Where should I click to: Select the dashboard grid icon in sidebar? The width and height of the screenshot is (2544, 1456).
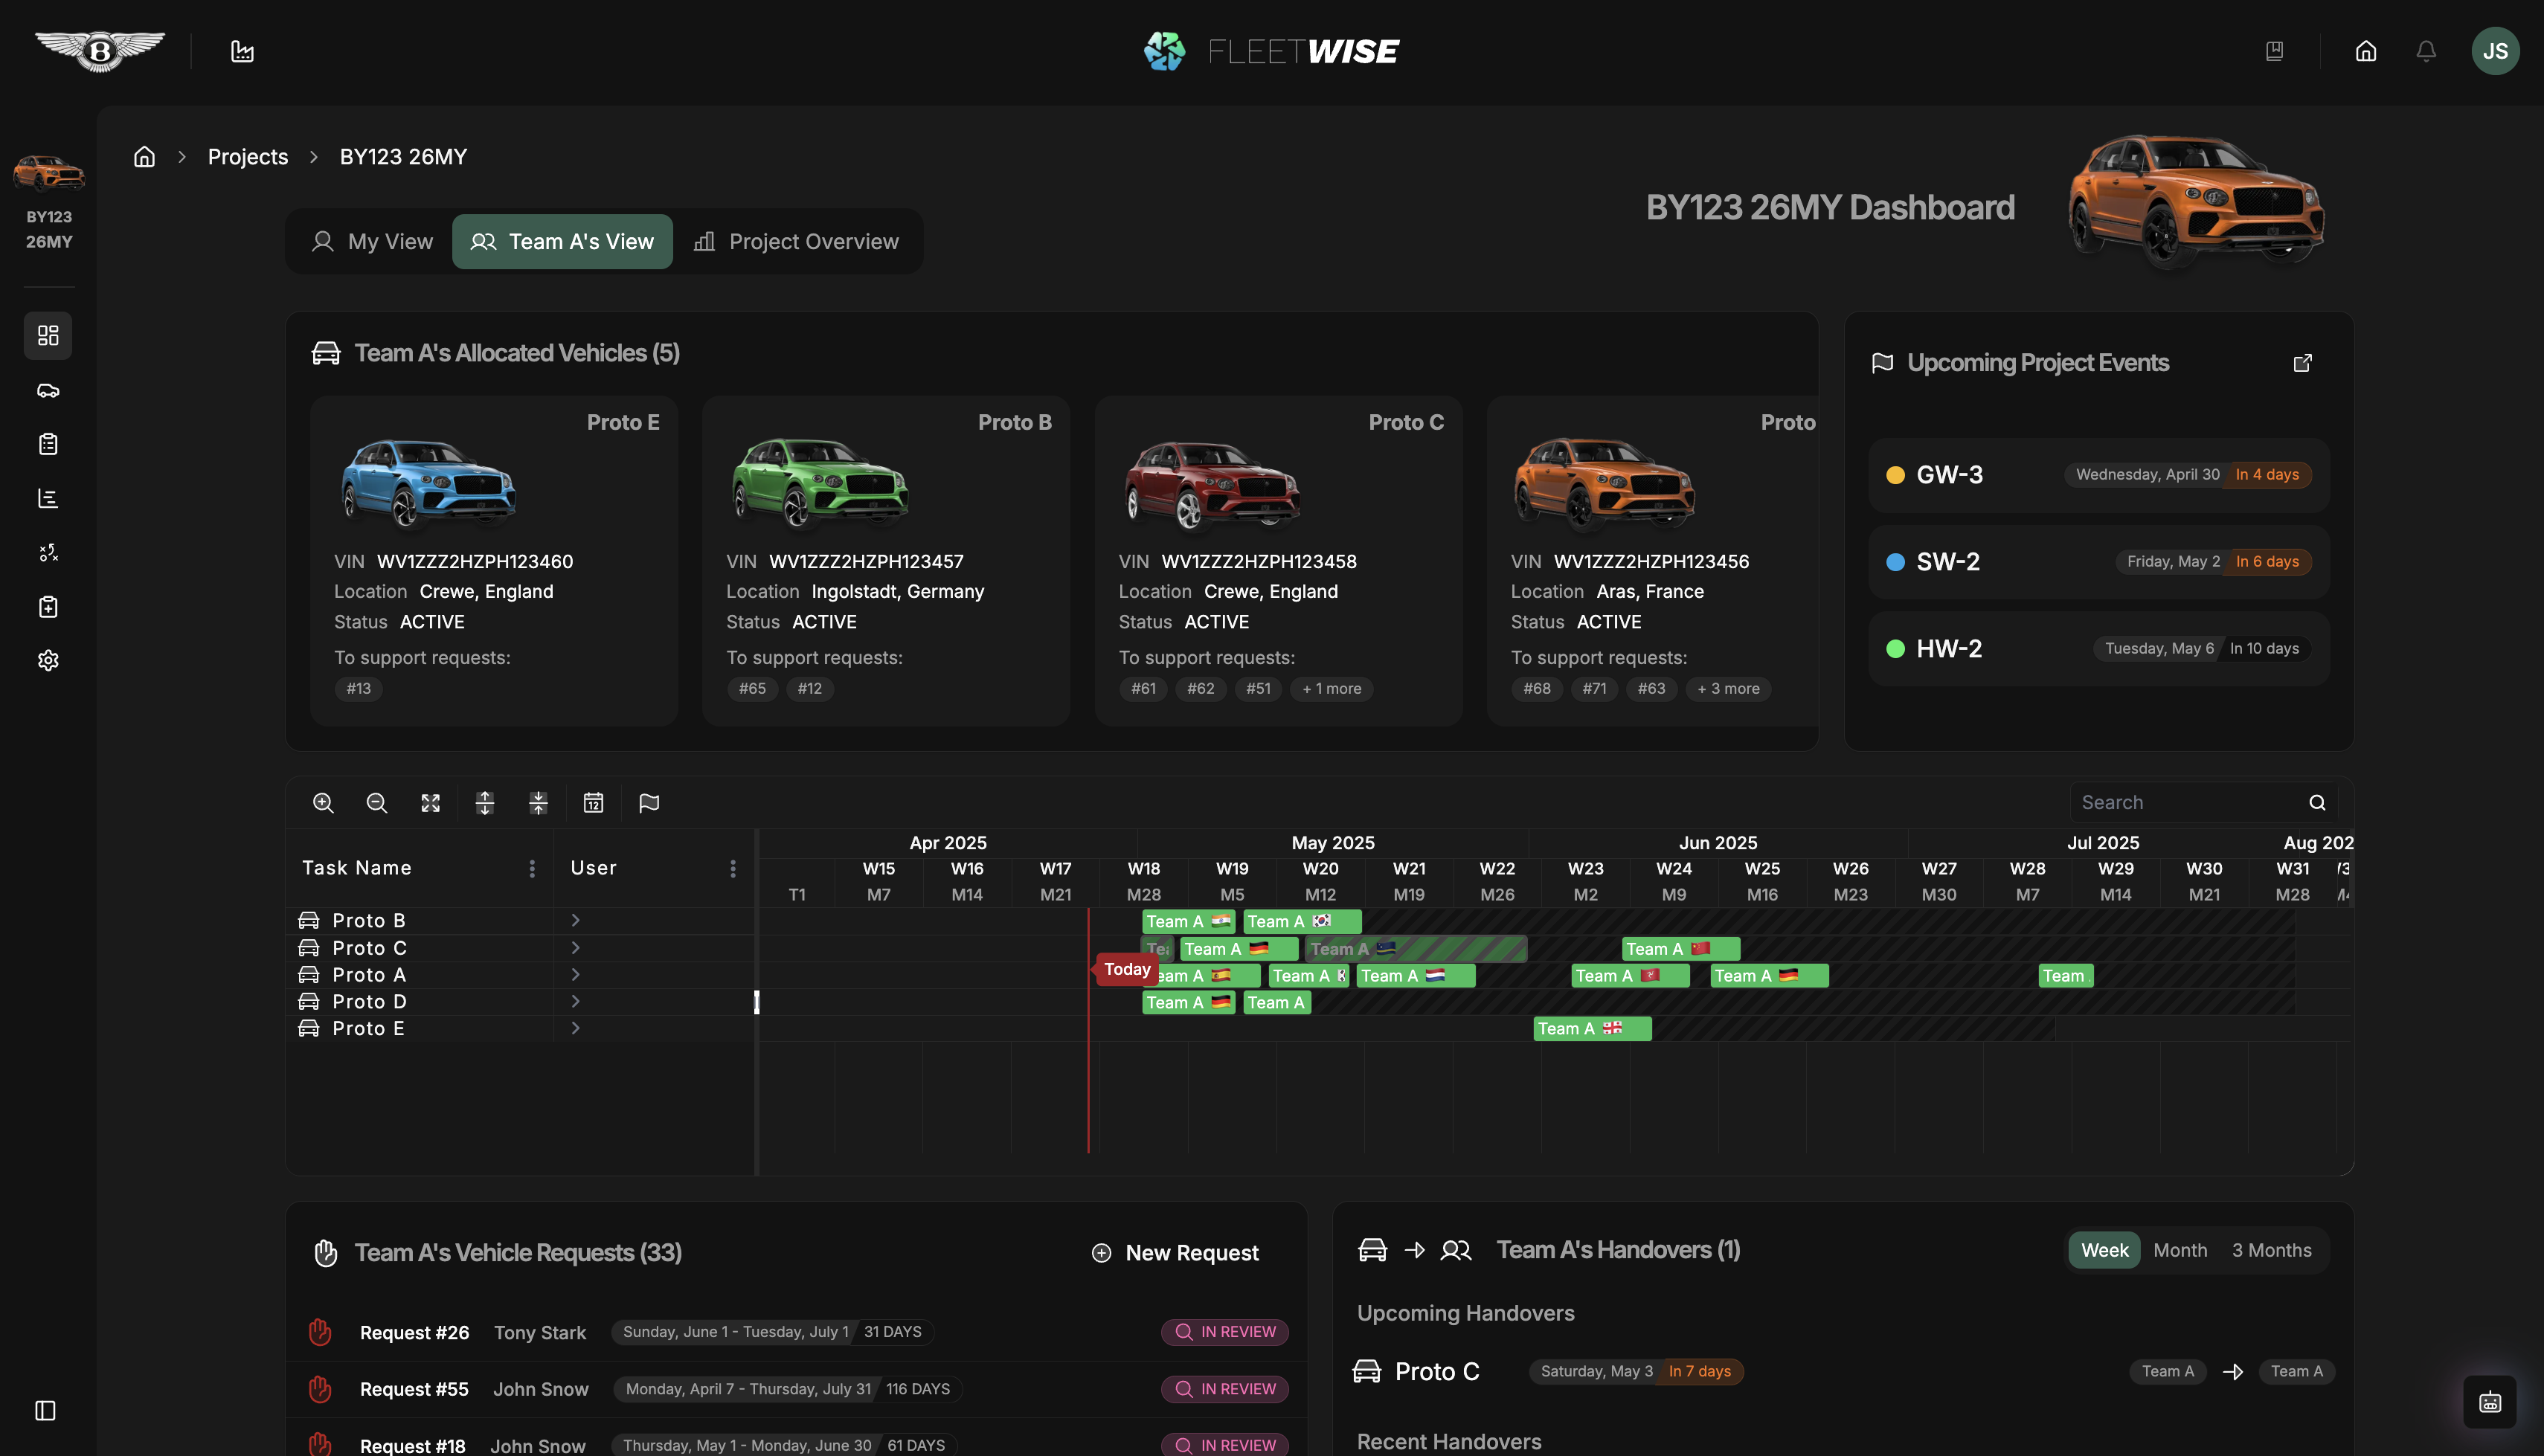(48, 335)
